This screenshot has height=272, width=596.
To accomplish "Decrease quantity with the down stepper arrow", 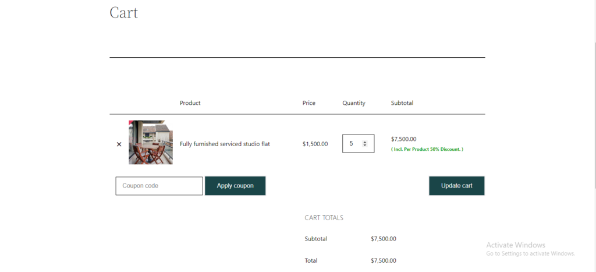I will click(365, 146).
